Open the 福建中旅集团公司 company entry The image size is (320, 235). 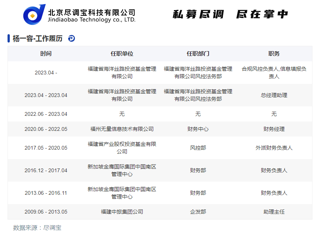pyautogui.click(x=122, y=212)
